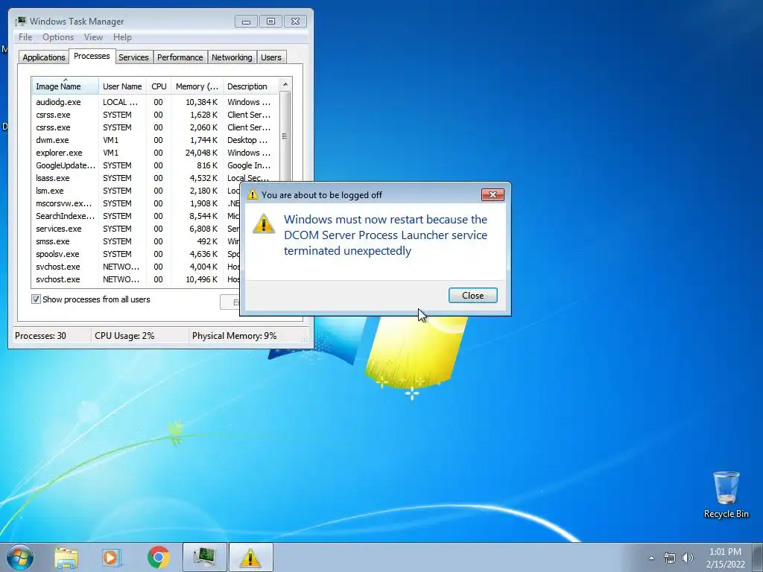Image resolution: width=763 pixels, height=572 pixels.
Task: Open Windows Explorer from the taskbar
Action: pos(66,557)
